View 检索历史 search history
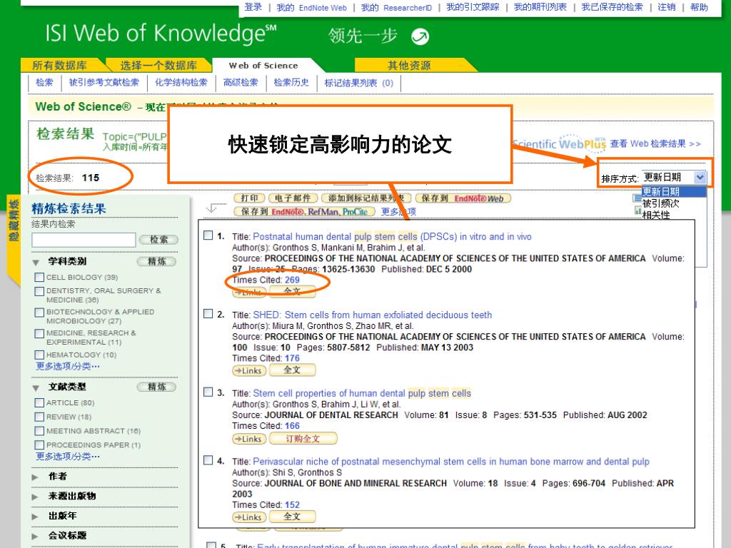This screenshot has height=548, width=731. [291, 83]
